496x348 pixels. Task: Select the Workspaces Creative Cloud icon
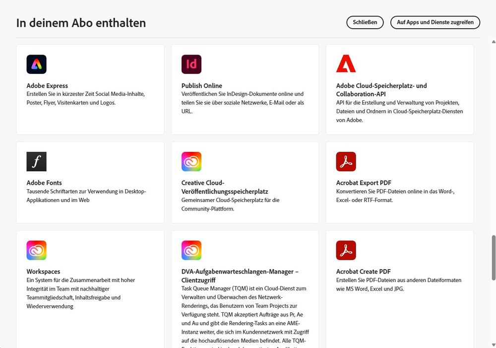36,250
